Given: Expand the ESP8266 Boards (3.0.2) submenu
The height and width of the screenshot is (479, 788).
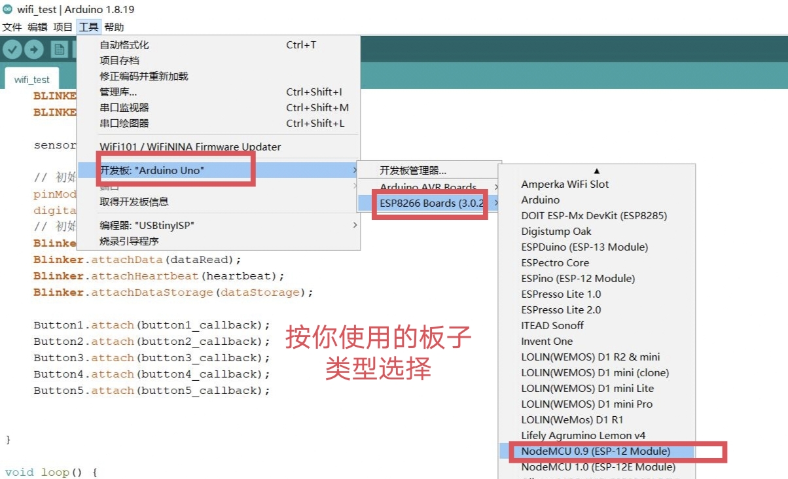Looking at the screenshot, I should click(429, 203).
